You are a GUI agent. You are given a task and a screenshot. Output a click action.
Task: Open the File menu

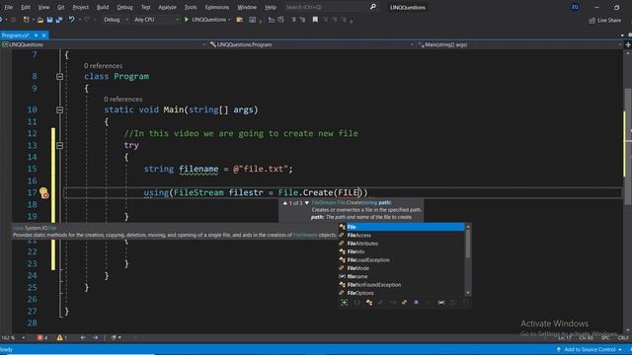point(8,7)
